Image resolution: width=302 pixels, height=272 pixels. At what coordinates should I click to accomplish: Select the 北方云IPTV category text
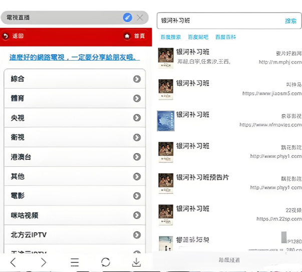tap(29, 235)
